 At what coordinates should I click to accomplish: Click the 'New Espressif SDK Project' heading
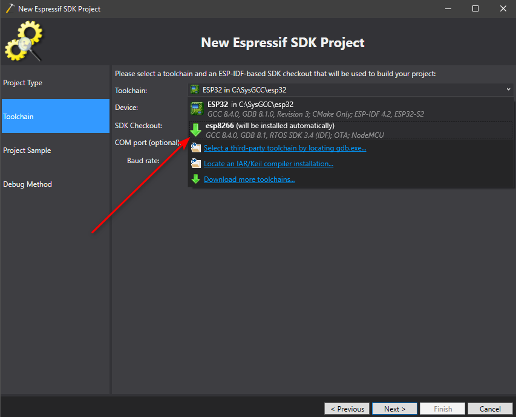(x=282, y=43)
